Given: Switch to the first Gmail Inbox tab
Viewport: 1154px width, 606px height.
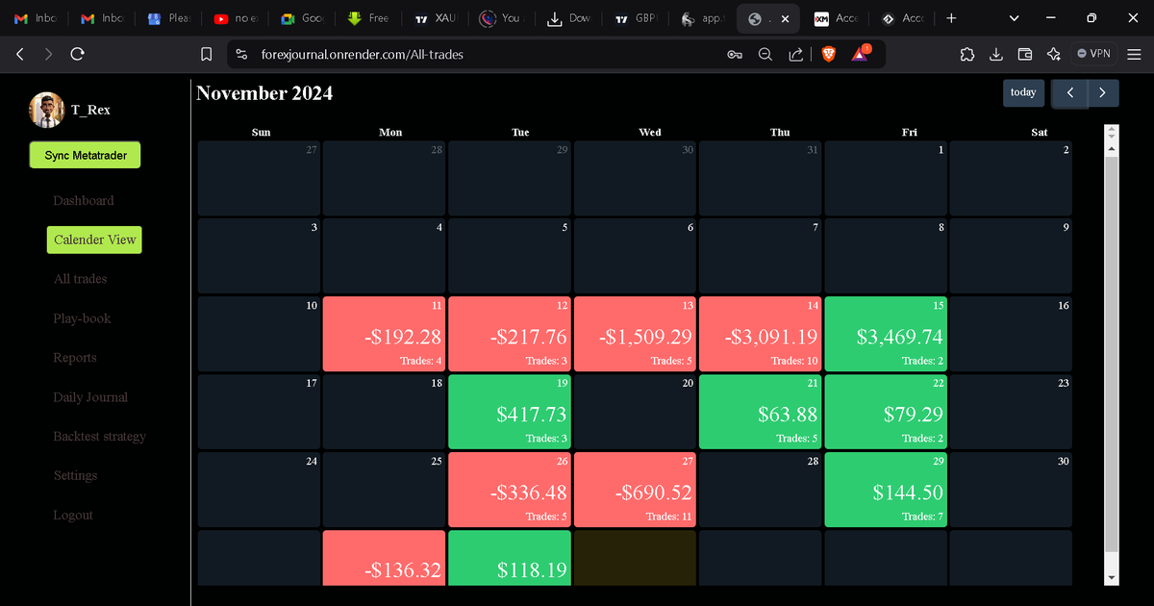Looking at the screenshot, I should click(x=36, y=18).
